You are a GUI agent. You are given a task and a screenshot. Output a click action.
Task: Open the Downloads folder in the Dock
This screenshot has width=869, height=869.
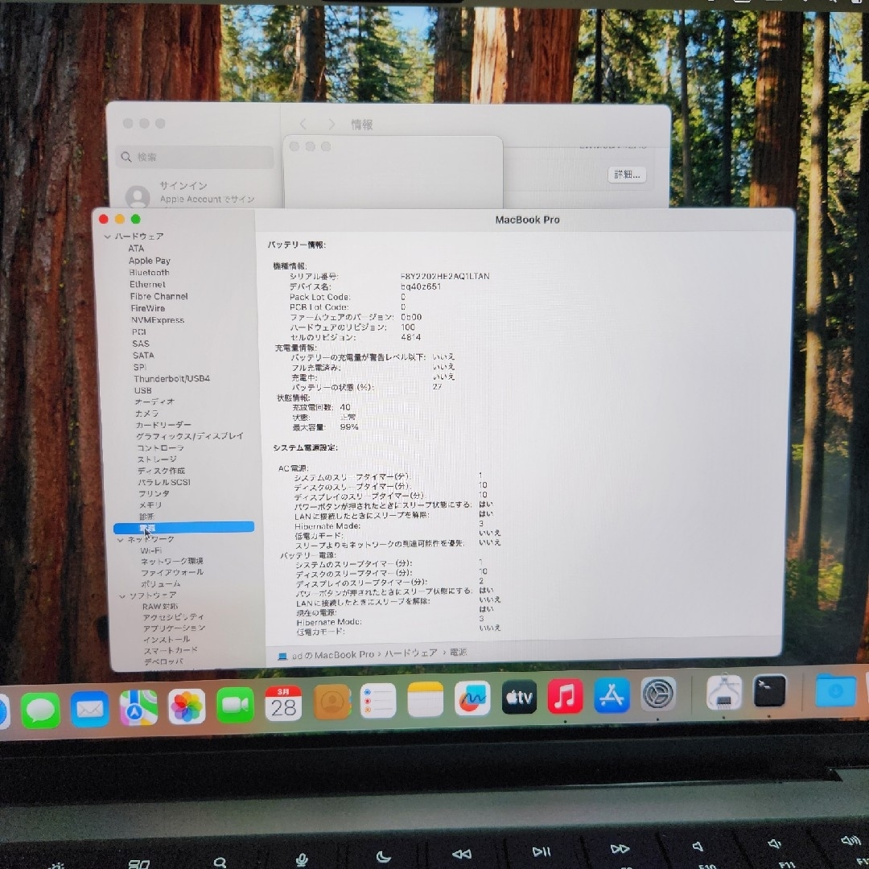(835, 690)
